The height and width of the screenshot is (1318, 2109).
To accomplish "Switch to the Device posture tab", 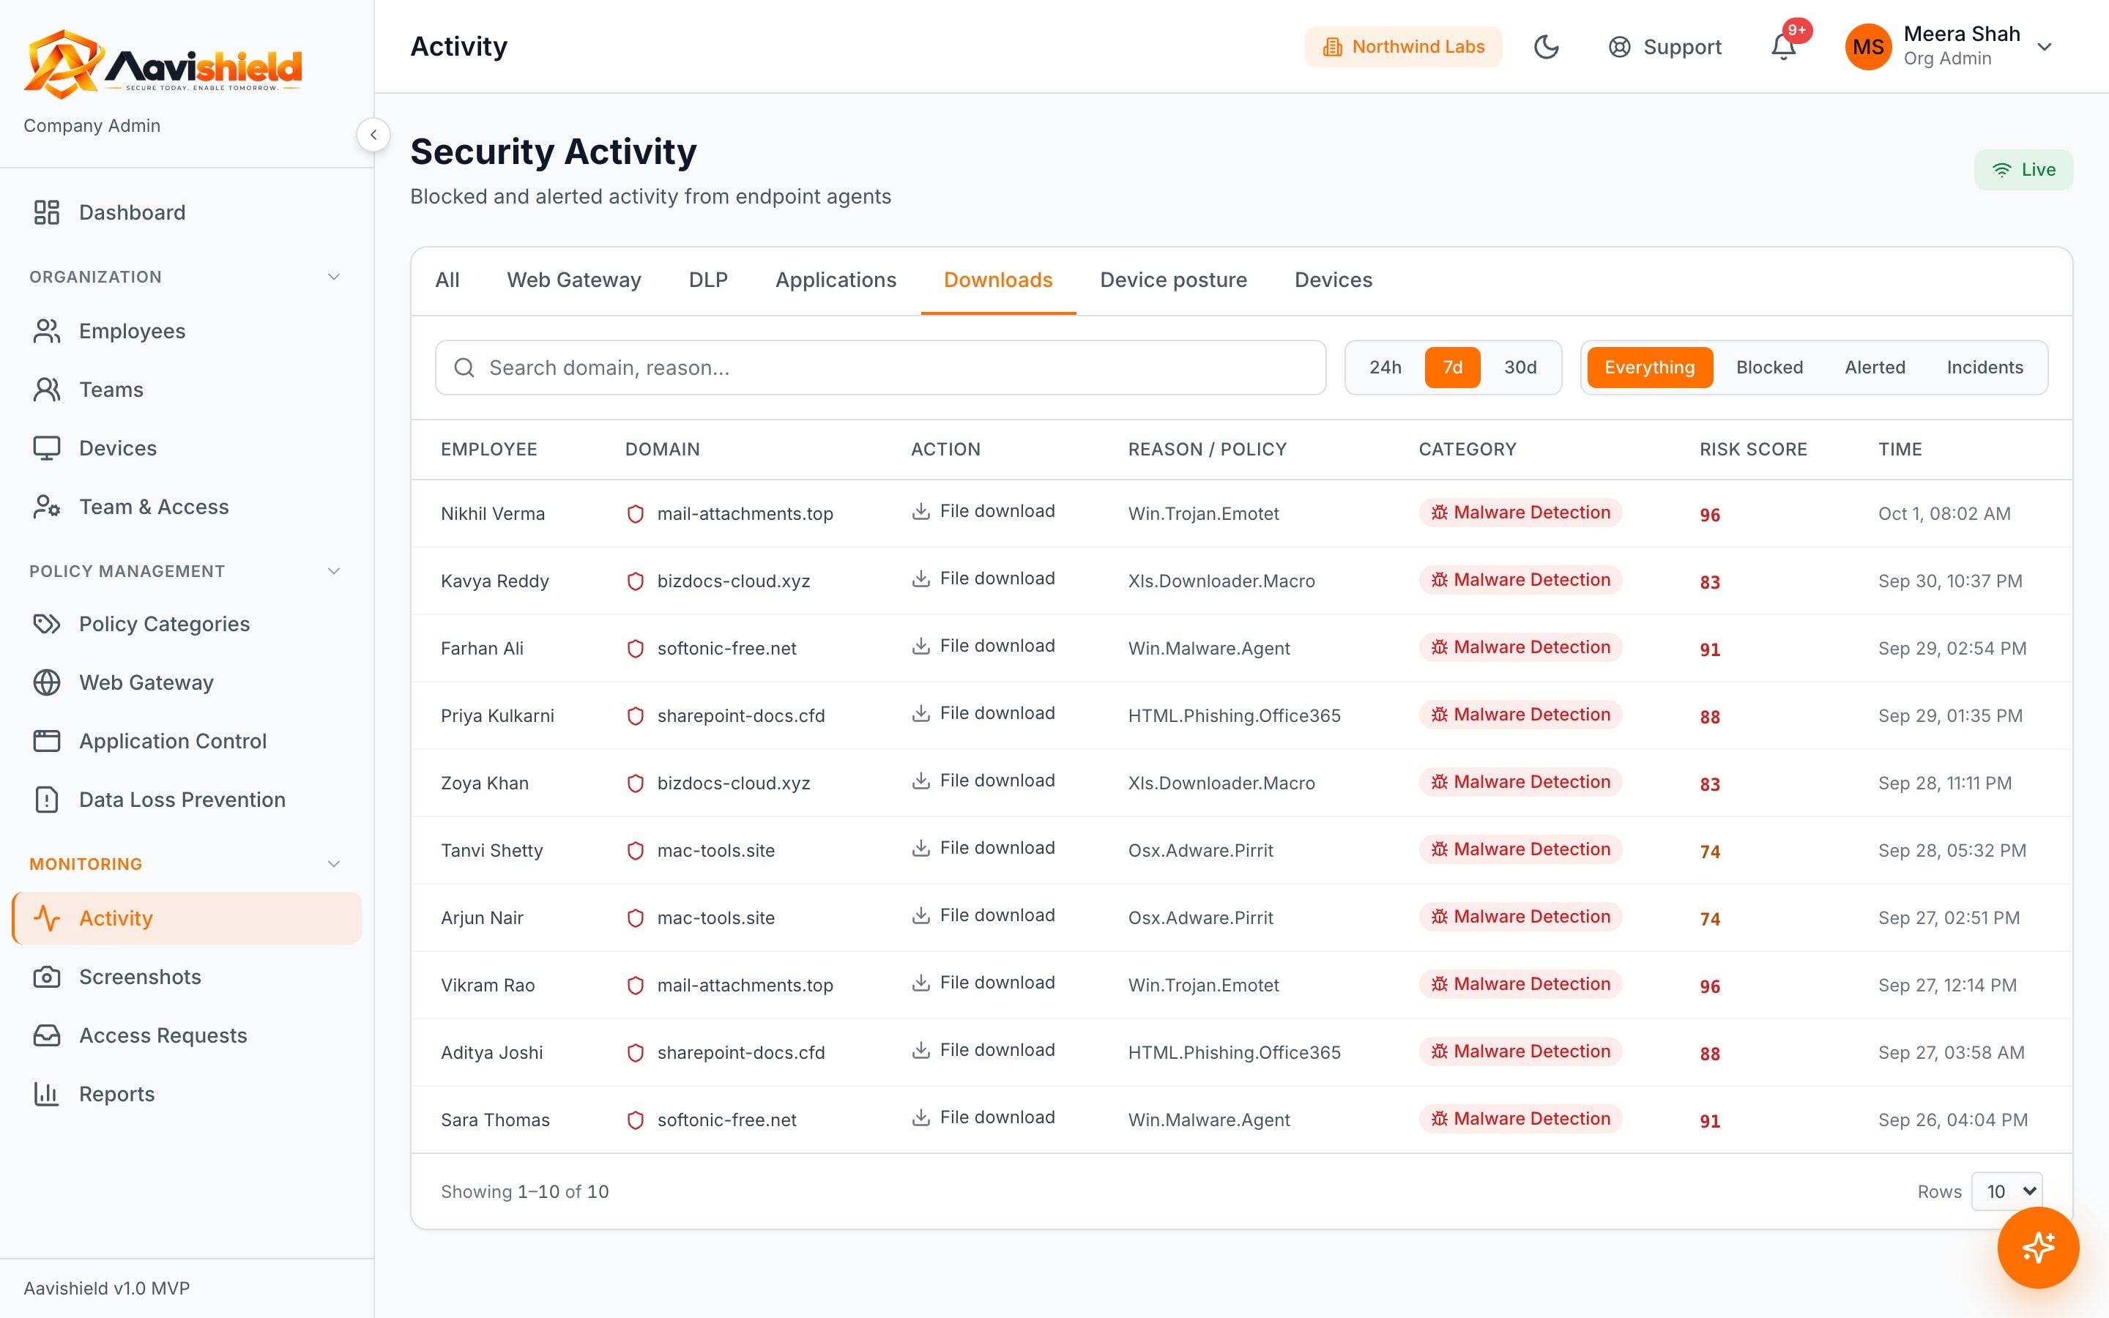I will 1173,280.
